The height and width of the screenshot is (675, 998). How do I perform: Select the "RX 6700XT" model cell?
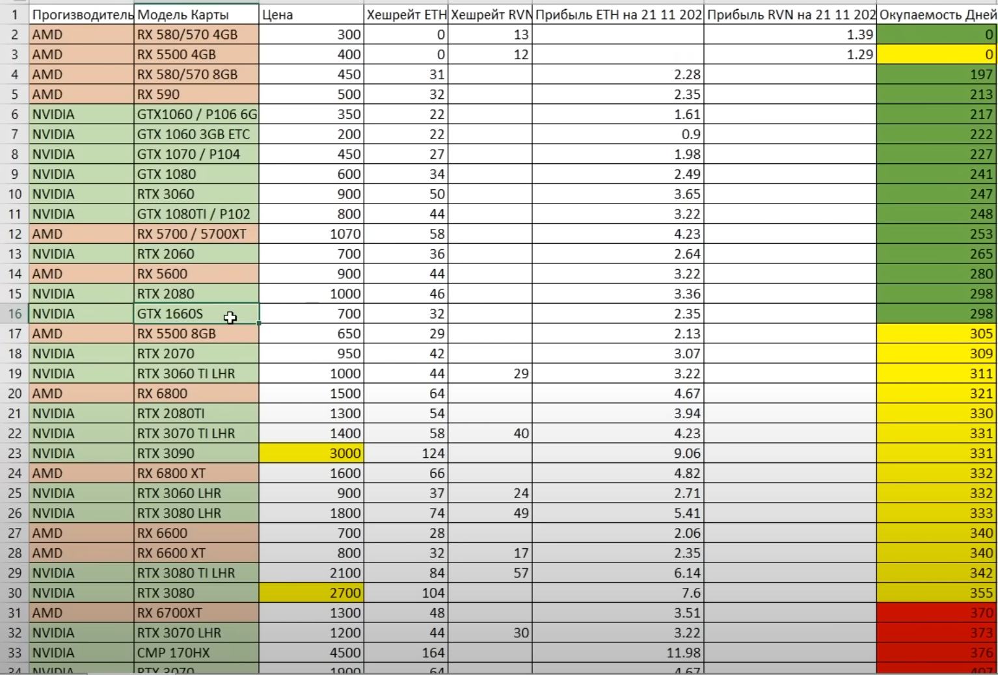point(196,613)
